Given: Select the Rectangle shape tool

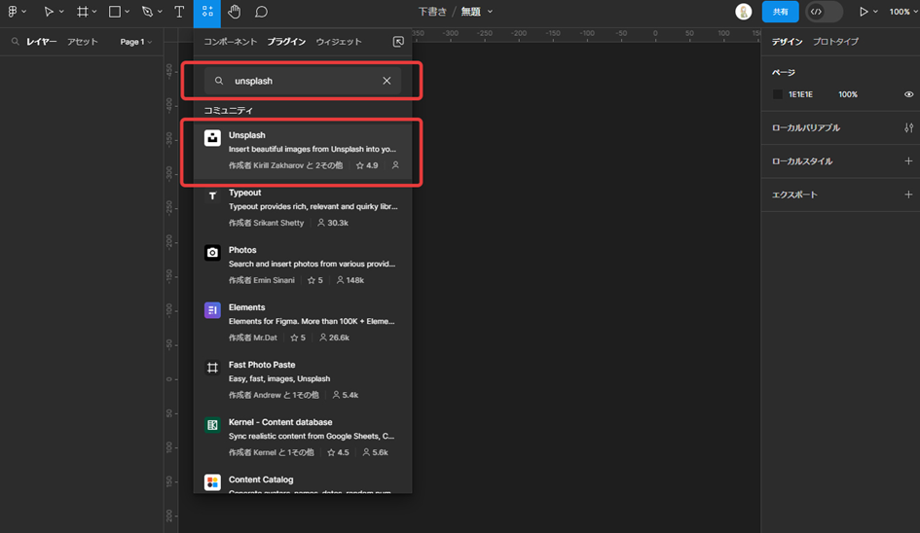Looking at the screenshot, I should coord(115,12).
